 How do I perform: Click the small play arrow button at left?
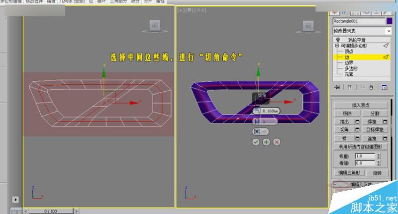click(x=15, y=200)
